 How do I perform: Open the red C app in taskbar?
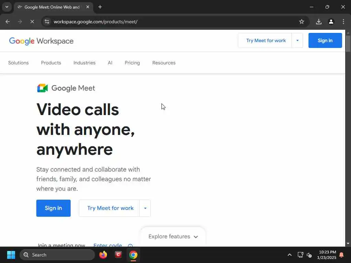118,254
